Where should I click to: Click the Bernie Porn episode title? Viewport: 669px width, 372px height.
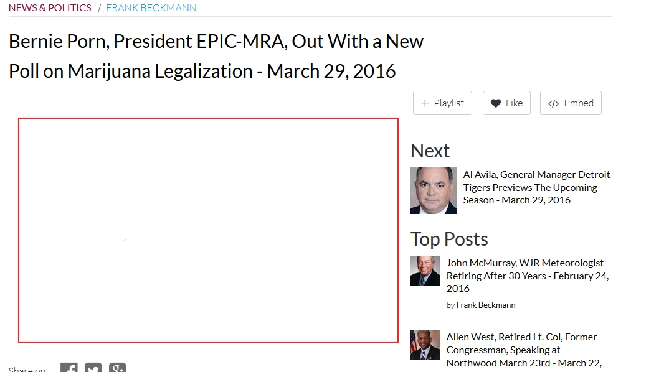(216, 56)
